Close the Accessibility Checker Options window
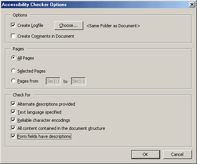Image resolution: width=197 pixels, height=164 pixels. tap(192, 5)
